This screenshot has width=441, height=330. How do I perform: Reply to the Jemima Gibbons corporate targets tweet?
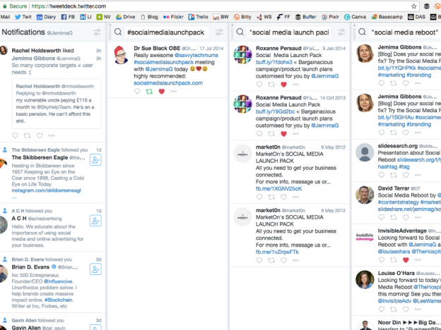pyautogui.click(x=15, y=136)
